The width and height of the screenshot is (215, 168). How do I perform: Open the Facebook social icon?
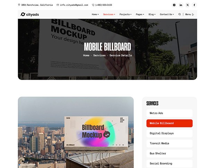[194, 5]
